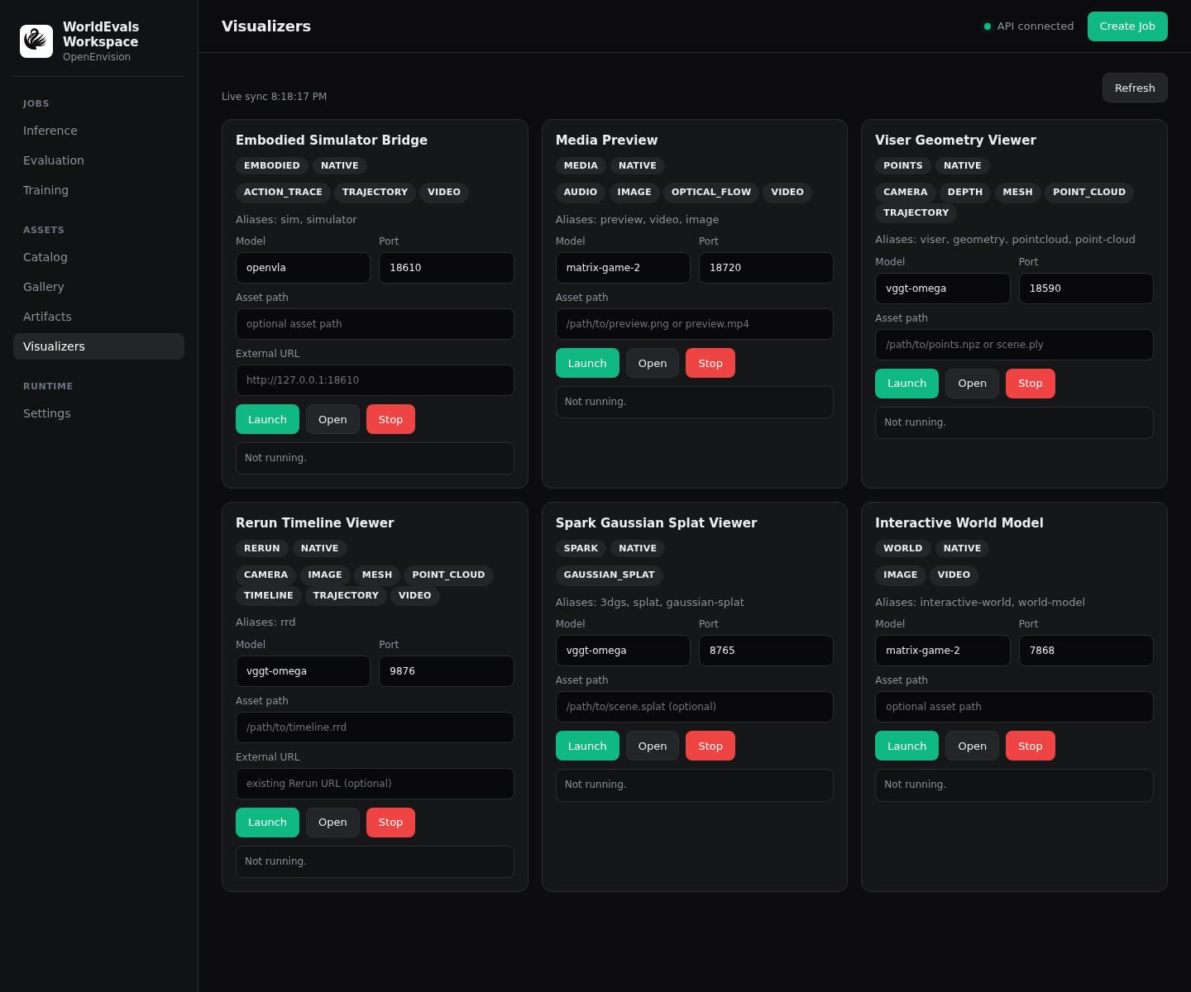Launch the Interactive World Model

[906, 746]
